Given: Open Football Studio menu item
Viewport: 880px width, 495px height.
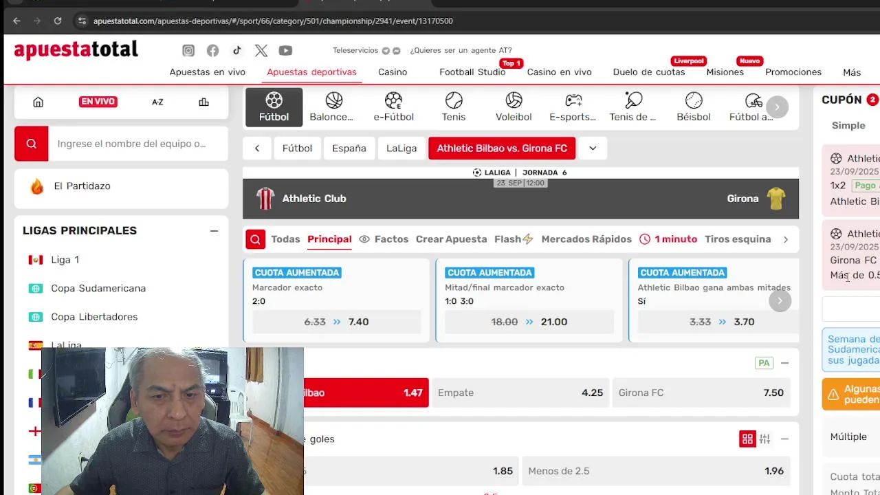Looking at the screenshot, I should pyautogui.click(x=472, y=72).
